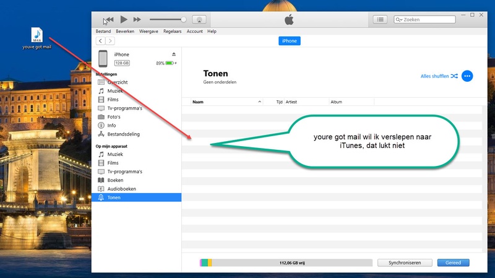Open the Account menu
Viewport: 495px width, 278px height.
(x=194, y=32)
